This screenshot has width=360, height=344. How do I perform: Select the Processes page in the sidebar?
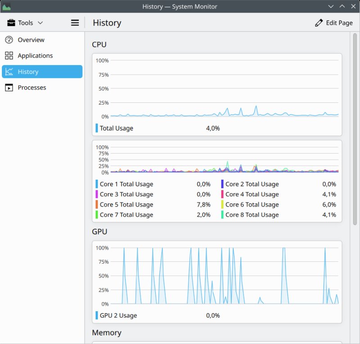[31, 88]
